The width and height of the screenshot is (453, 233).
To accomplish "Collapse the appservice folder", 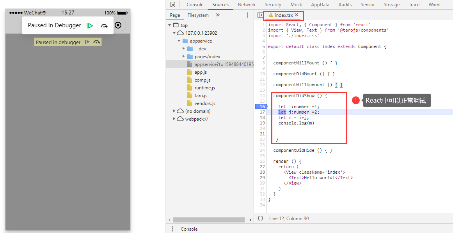I will (179, 41).
